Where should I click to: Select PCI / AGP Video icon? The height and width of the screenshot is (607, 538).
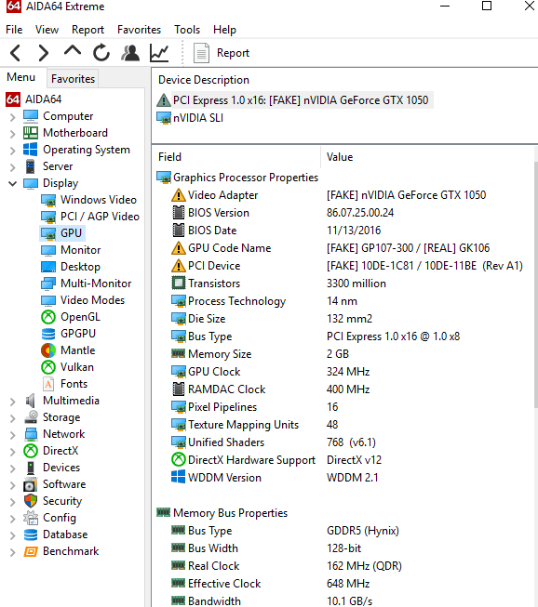[48, 217]
